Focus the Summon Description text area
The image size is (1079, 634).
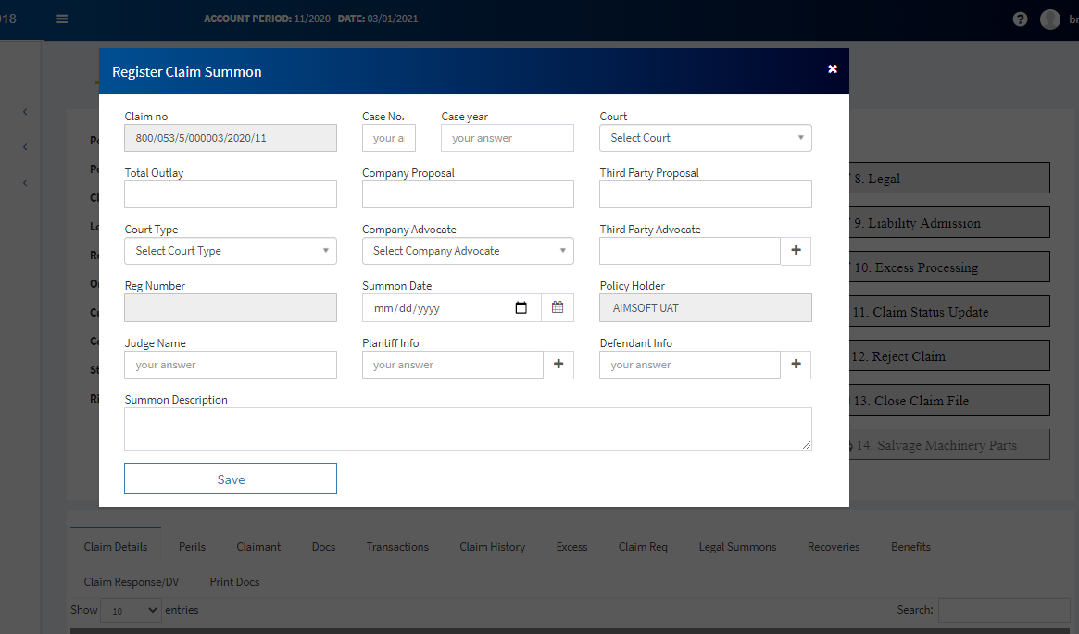point(467,429)
